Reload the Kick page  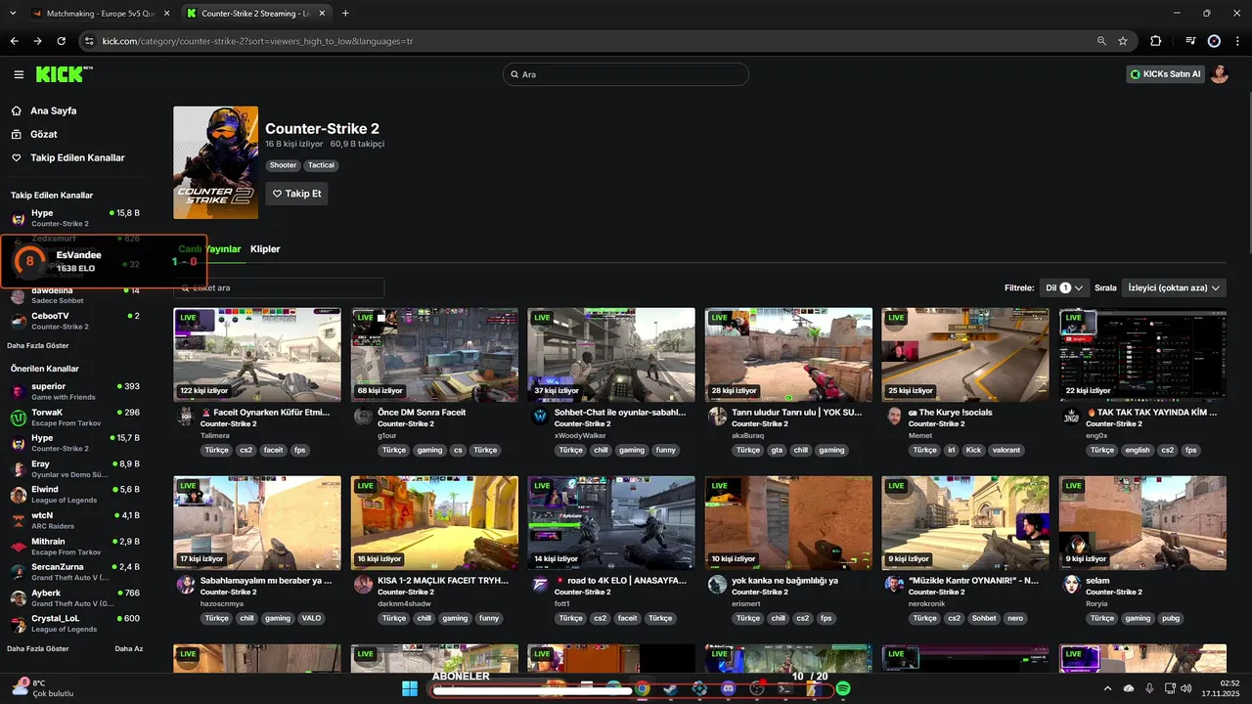coord(62,41)
